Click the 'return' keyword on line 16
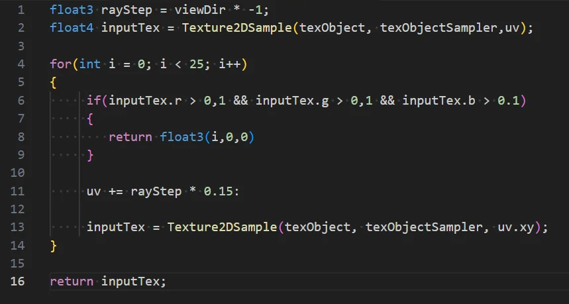Screen dimensions: 569x304 pyautogui.click(x=72, y=281)
